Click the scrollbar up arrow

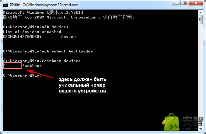(201, 12)
